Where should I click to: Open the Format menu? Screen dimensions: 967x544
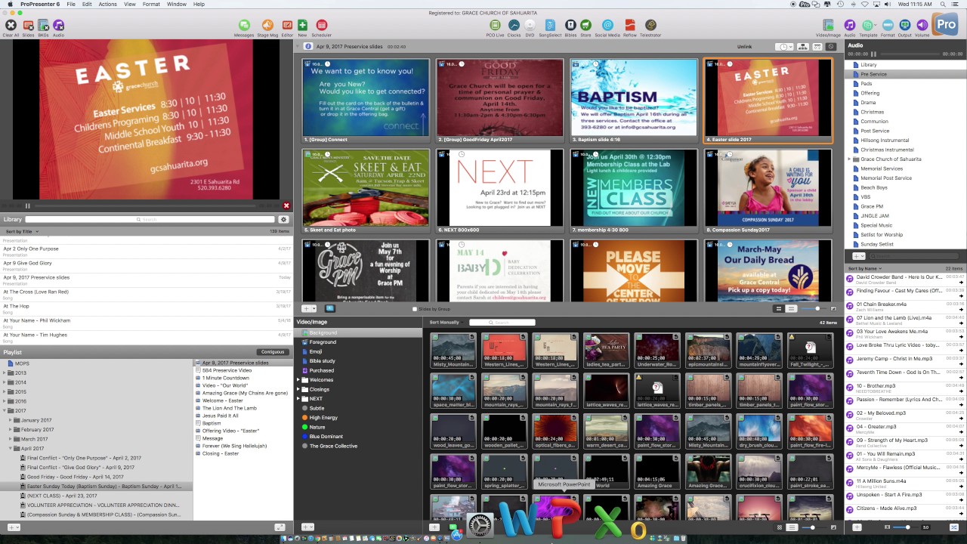tap(151, 4)
